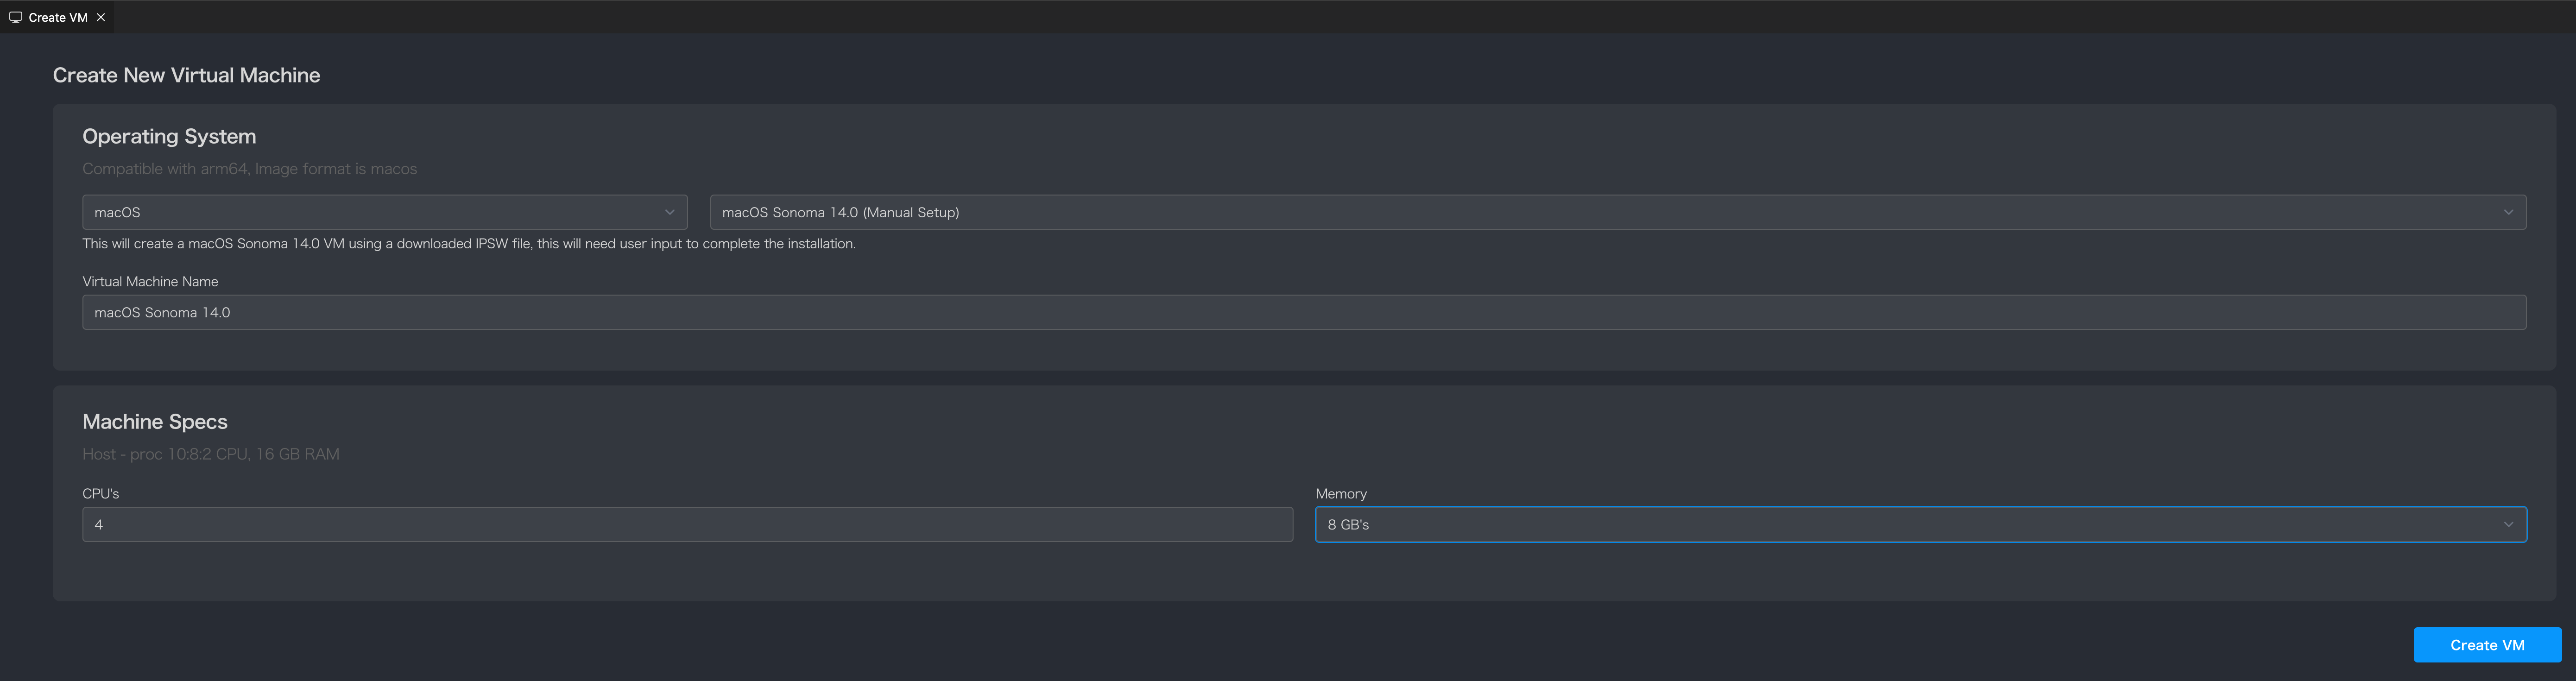This screenshot has height=681, width=2576.
Task: Select the Create VM tab label
Action: (x=58, y=17)
